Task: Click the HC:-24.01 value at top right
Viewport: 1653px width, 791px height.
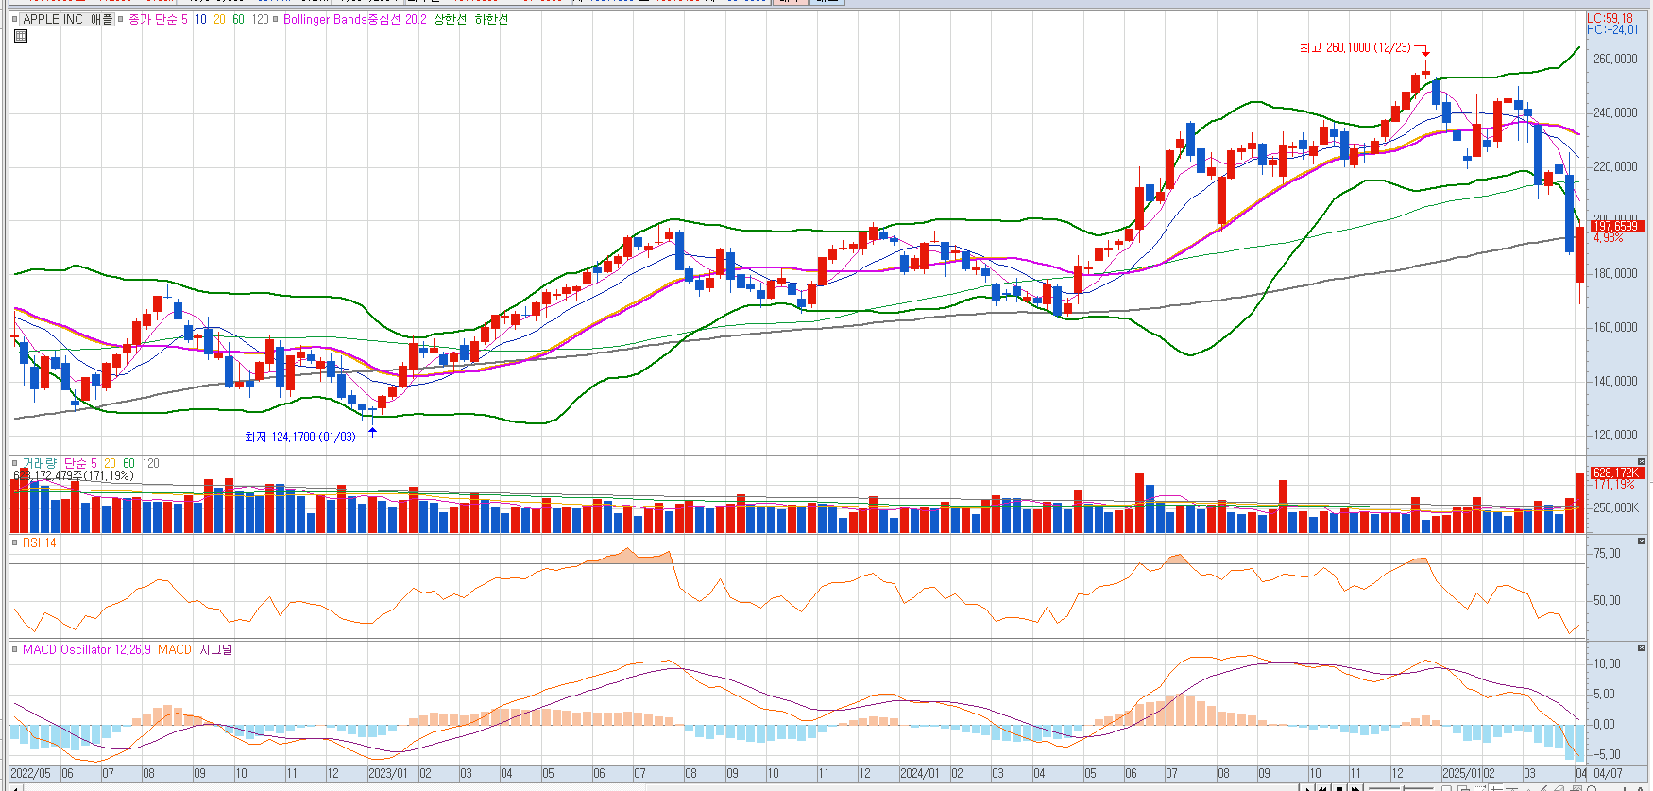Action: click(1613, 29)
